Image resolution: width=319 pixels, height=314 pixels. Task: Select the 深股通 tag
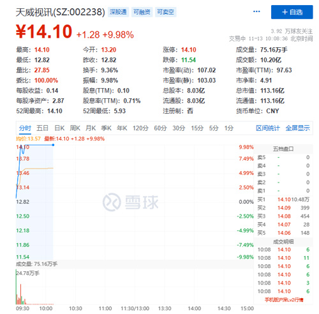pyautogui.click(x=118, y=12)
